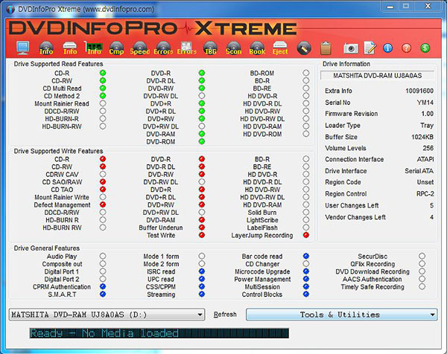Viewport: 447px width, 354px height.
Task: Open the second Errors graph tool
Action: [187, 48]
